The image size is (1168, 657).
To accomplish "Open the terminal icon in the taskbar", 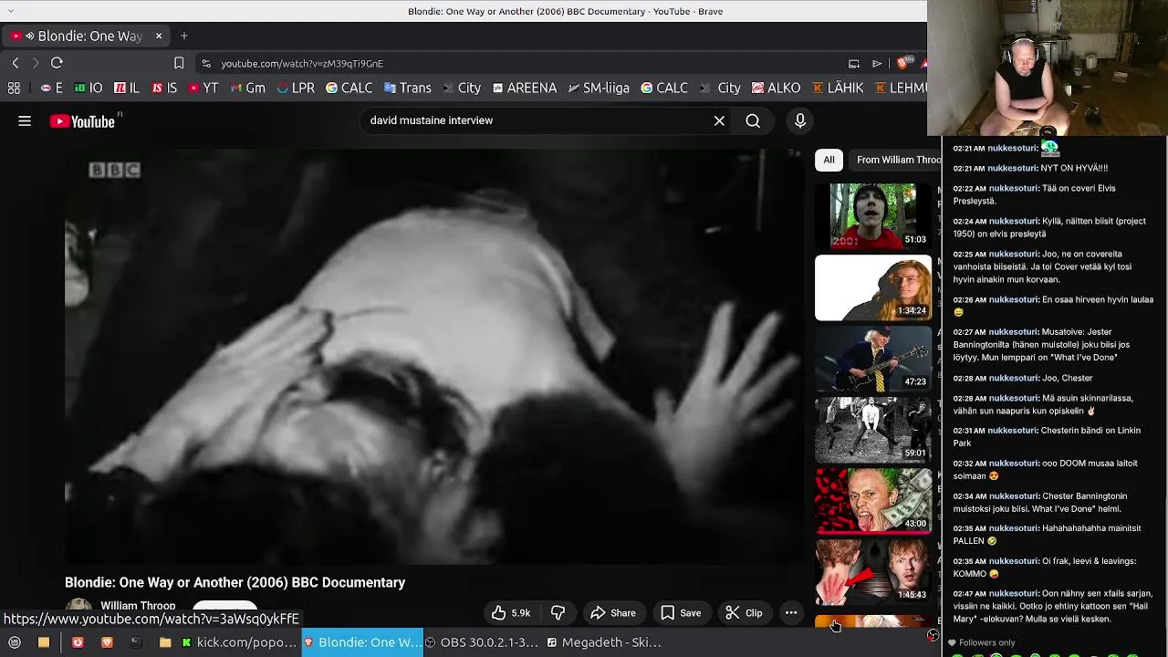I will coord(136,642).
